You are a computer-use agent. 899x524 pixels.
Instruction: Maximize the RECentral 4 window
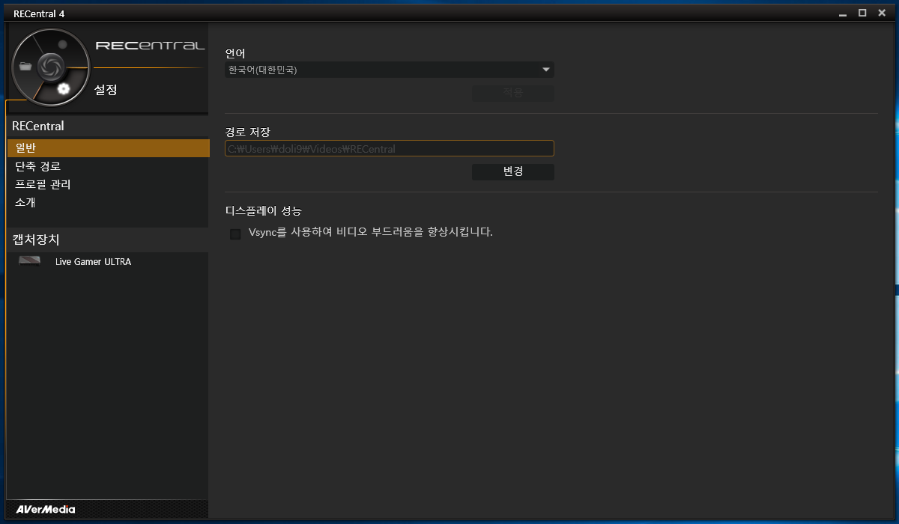point(862,13)
